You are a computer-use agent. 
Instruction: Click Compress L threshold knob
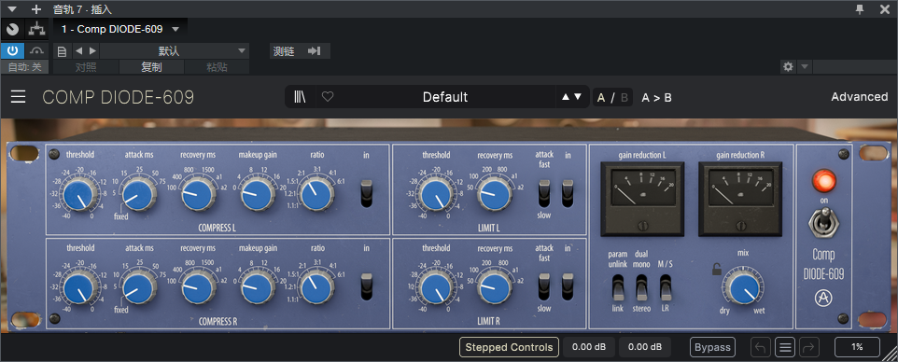pyautogui.click(x=79, y=194)
